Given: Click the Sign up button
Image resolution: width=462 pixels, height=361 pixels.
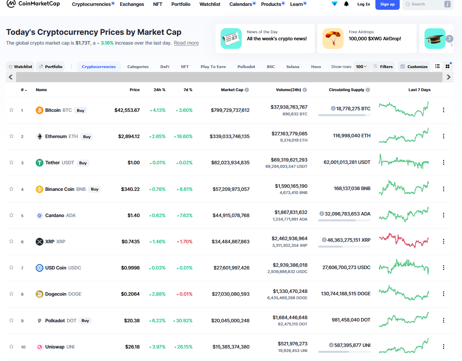Looking at the screenshot, I should pyautogui.click(x=387, y=4).
